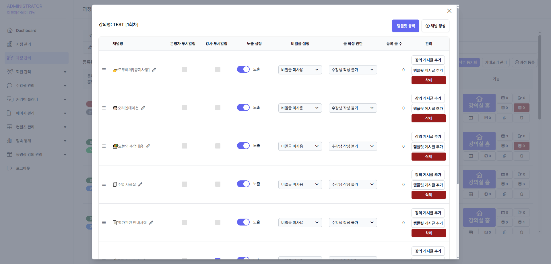Open Dashboard in the sidebar
This screenshot has width=551, height=264.
(x=26, y=30)
